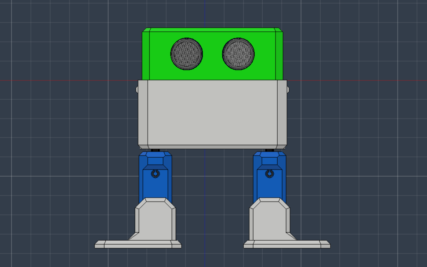Pick the screw hole on the right leg
This screenshot has width=427, height=267.
coord(270,173)
